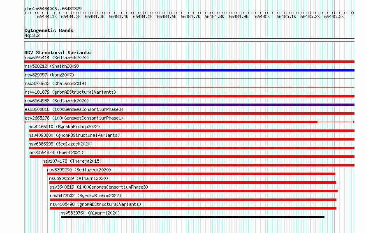
Task: Select nsv5900519 (Almarri2020) label
Action: (x=79, y=178)
